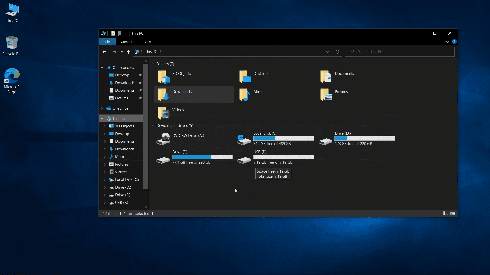Click the '12 items' status bar text
The height and width of the screenshot is (275, 490).
pos(110,214)
